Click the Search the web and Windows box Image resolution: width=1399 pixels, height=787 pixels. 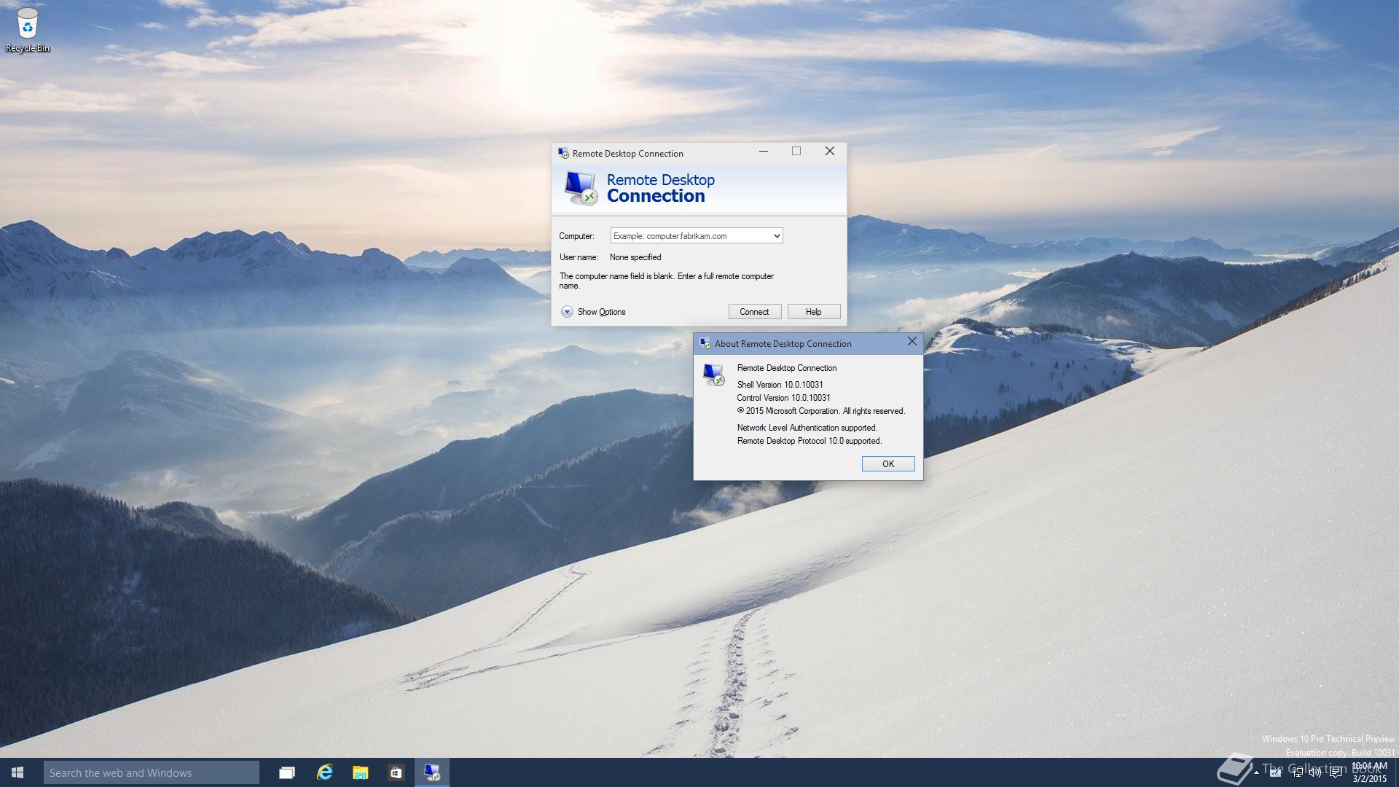coord(152,772)
